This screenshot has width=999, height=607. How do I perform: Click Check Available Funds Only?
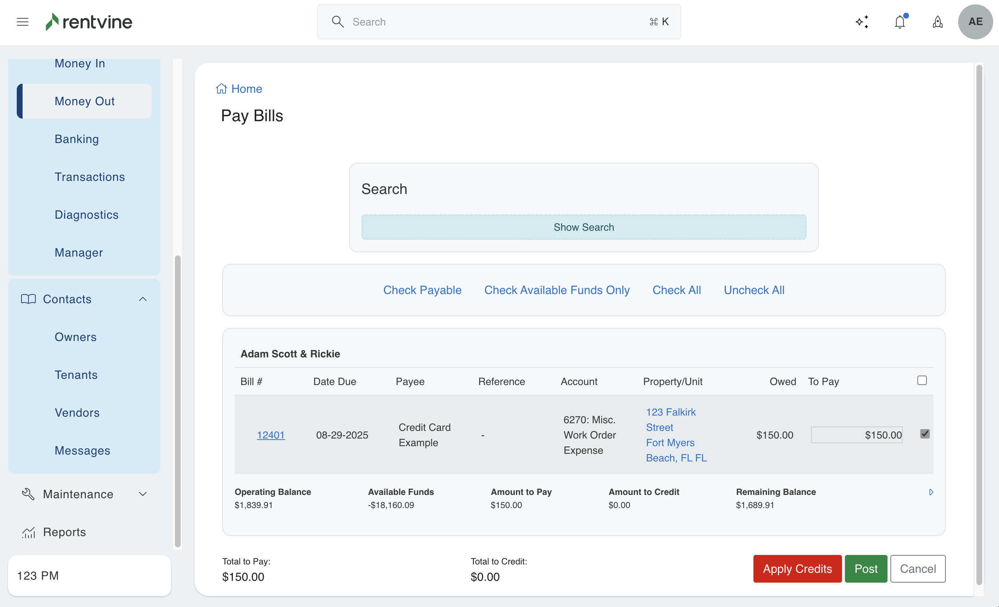coord(557,290)
